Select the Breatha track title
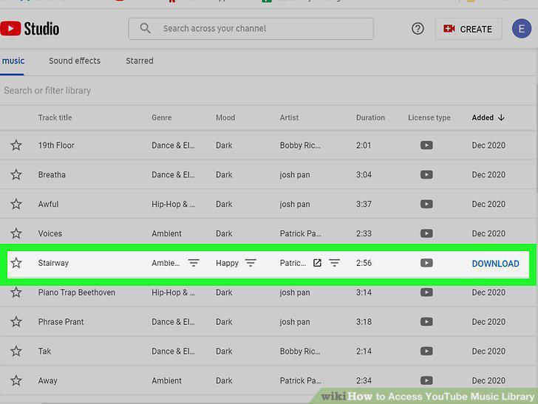Screen dimensions: 538x404 pyautogui.click(x=52, y=175)
